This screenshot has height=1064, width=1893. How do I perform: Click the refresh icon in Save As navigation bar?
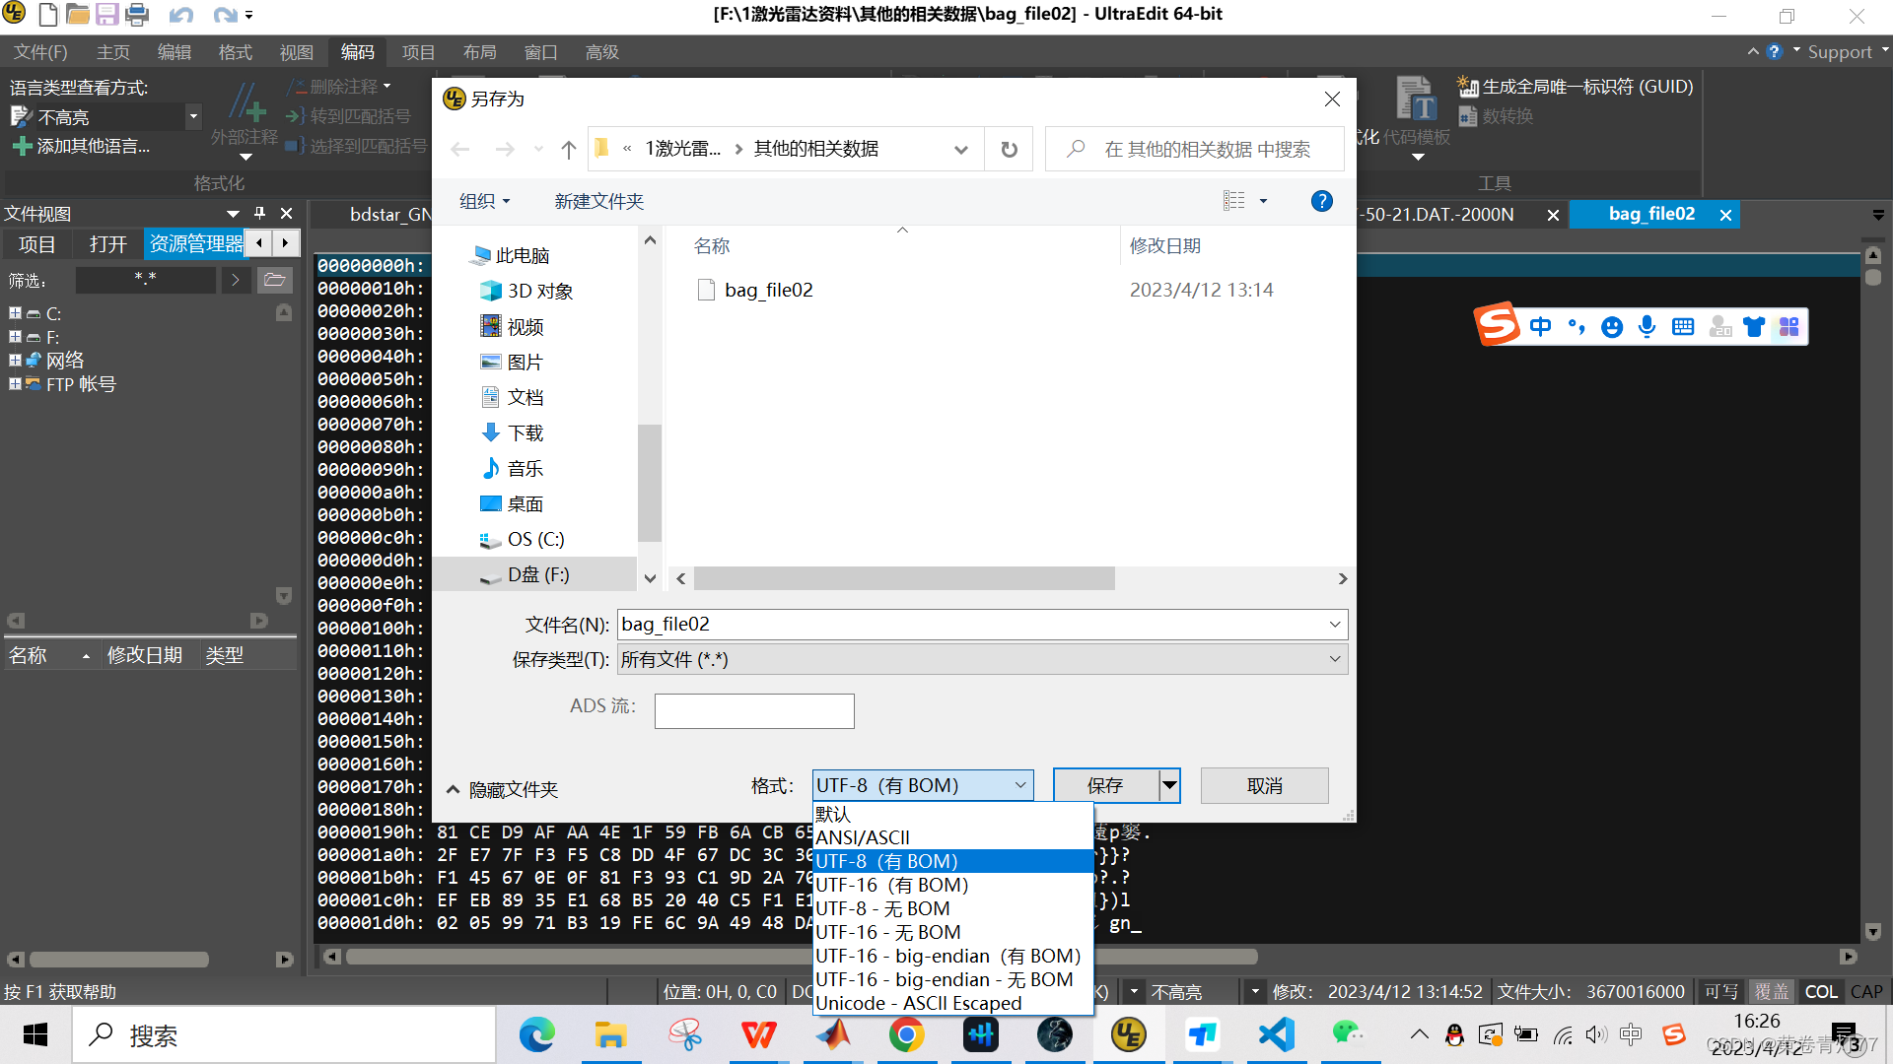click(x=1008, y=149)
